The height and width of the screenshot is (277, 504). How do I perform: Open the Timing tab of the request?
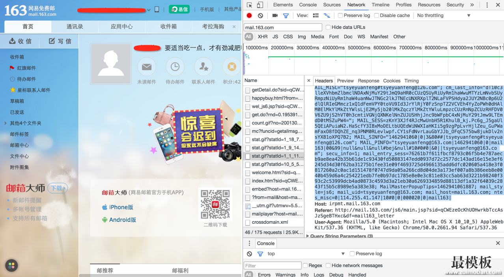pos(411,80)
